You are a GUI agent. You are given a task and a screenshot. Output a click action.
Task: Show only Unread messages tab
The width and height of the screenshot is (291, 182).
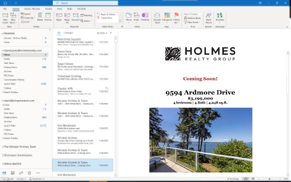(68, 33)
